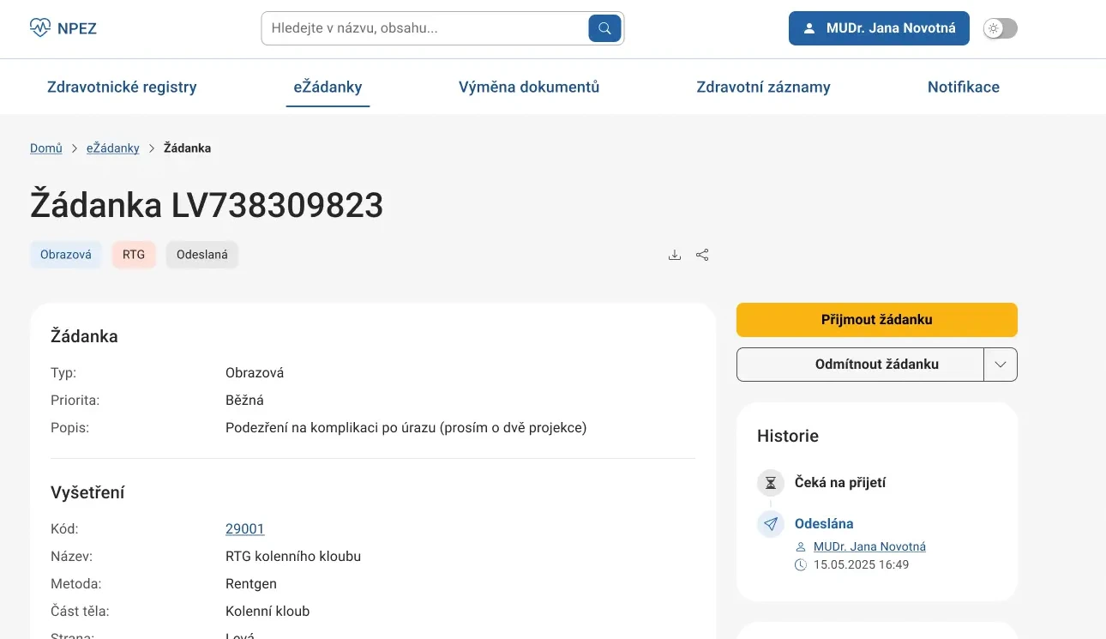Screen dimensions: 1106x639
Task: Focus the Hledejte v názvu search field
Action: pyautogui.click(x=425, y=28)
